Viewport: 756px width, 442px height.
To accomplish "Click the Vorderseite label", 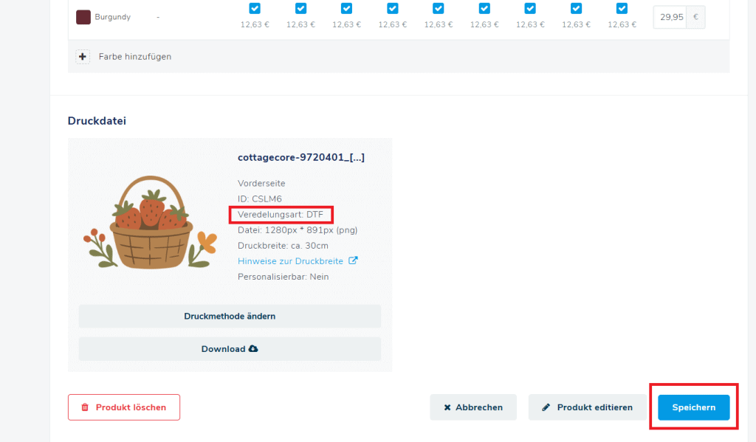I will [261, 183].
